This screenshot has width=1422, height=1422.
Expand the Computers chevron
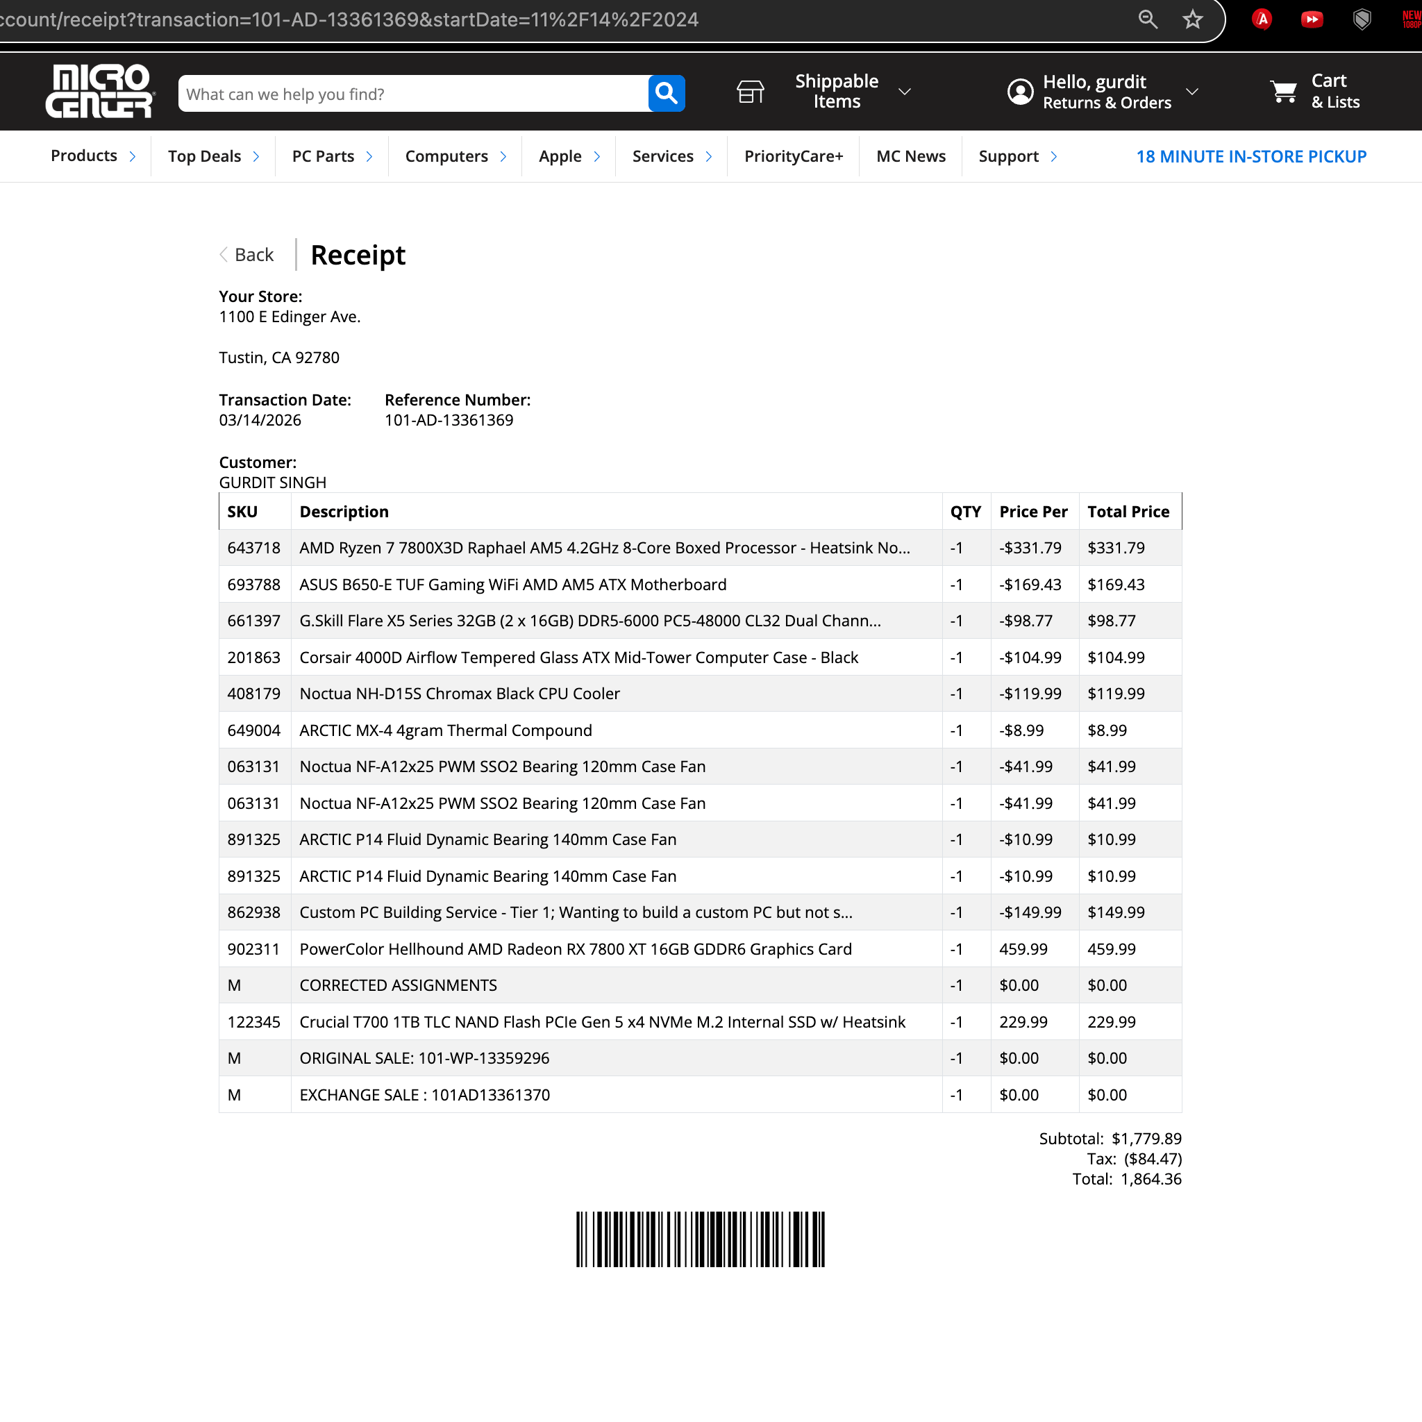(x=503, y=156)
